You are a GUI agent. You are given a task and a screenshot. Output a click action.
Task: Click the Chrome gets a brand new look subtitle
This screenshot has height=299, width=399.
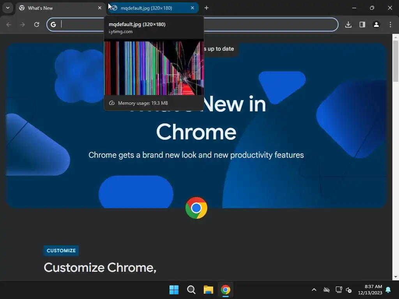[x=196, y=155]
